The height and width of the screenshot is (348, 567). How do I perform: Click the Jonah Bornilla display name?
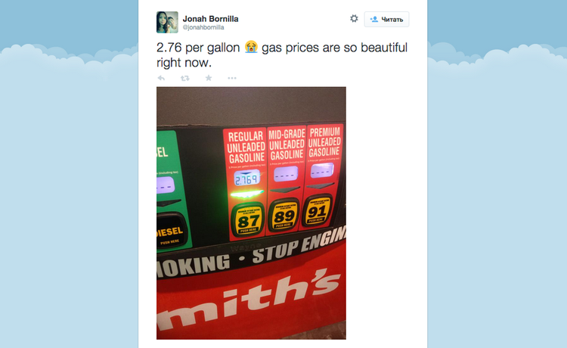[x=210, y=19]
